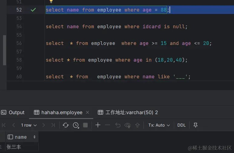Click the age in (18,20,40) query
Viewport: 234px width, 153px height.
coord(117,60)
